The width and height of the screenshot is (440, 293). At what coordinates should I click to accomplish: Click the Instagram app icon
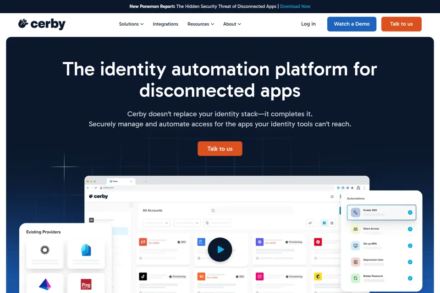coord(259,277)
